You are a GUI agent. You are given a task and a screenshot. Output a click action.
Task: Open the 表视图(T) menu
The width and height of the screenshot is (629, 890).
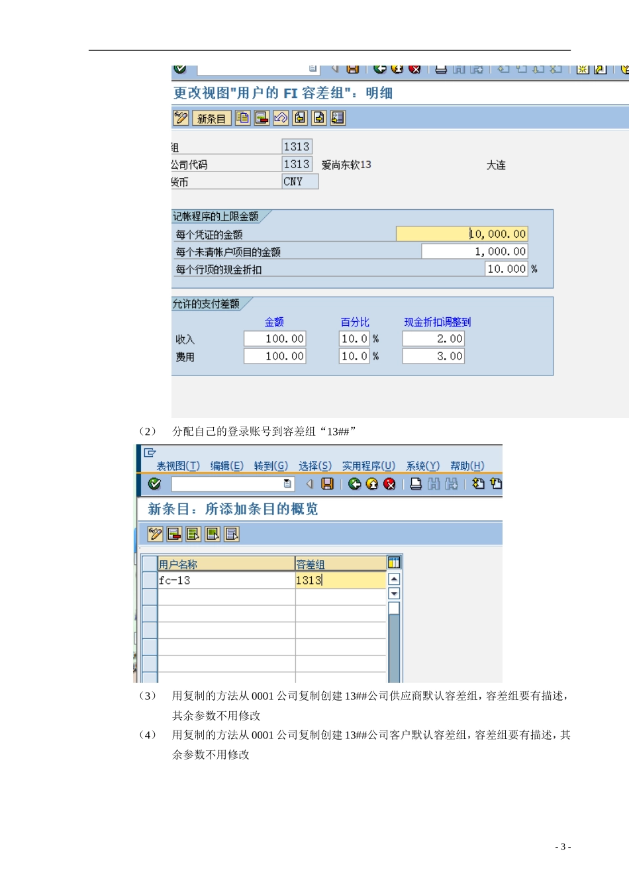(178, 466)
